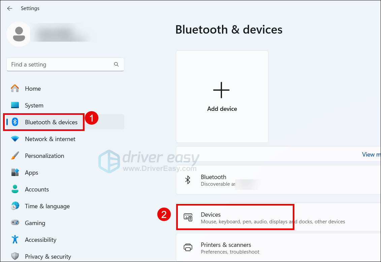Click the paintbrush Personalization icon
Image resolution: width=381 pixels, height=262 pixels.
[x=15, y=156]
